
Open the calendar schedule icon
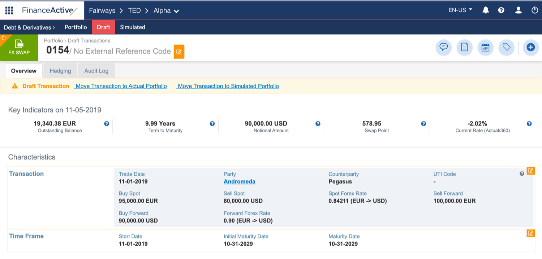485,47
